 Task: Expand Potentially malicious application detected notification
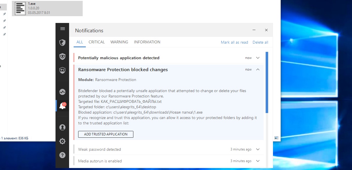(258, 58)
